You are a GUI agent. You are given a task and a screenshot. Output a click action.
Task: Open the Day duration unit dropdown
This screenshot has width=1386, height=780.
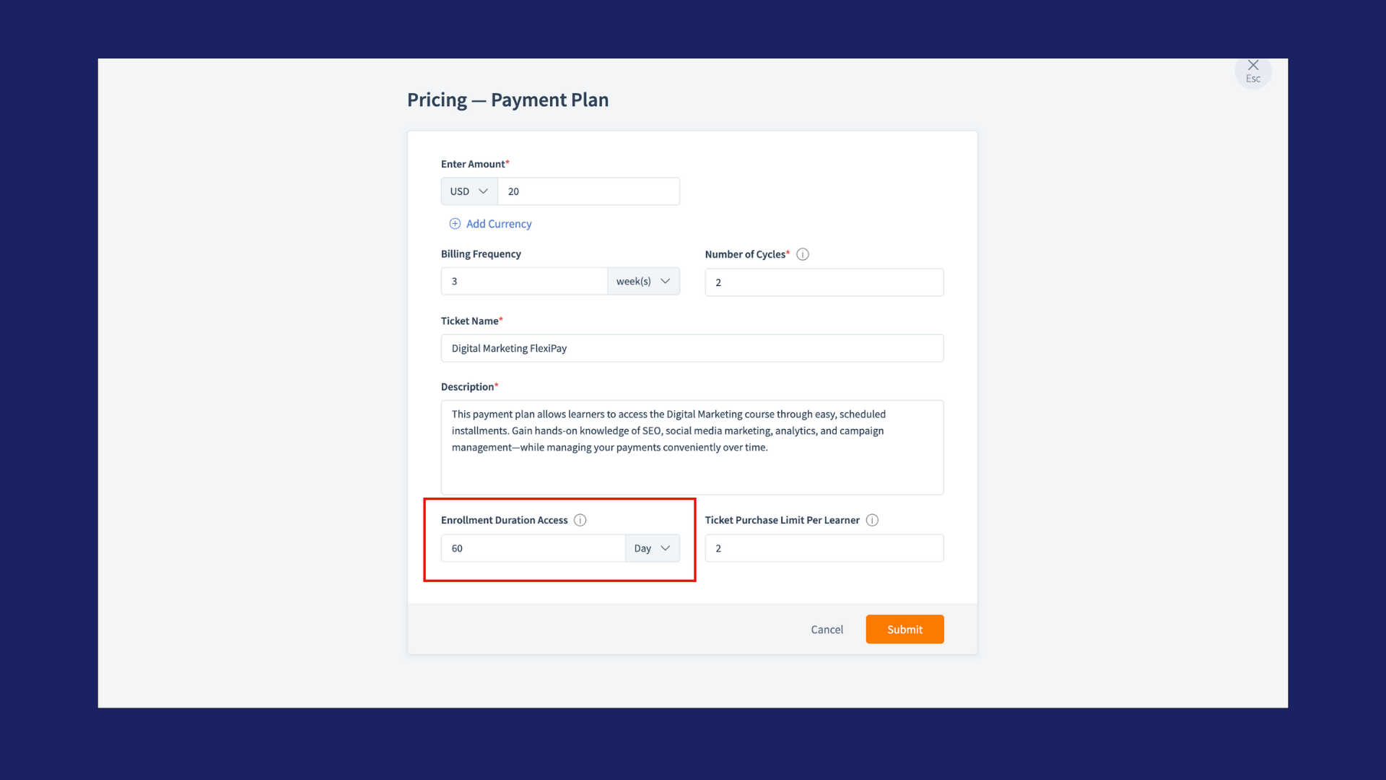click(x=652, y=548)
